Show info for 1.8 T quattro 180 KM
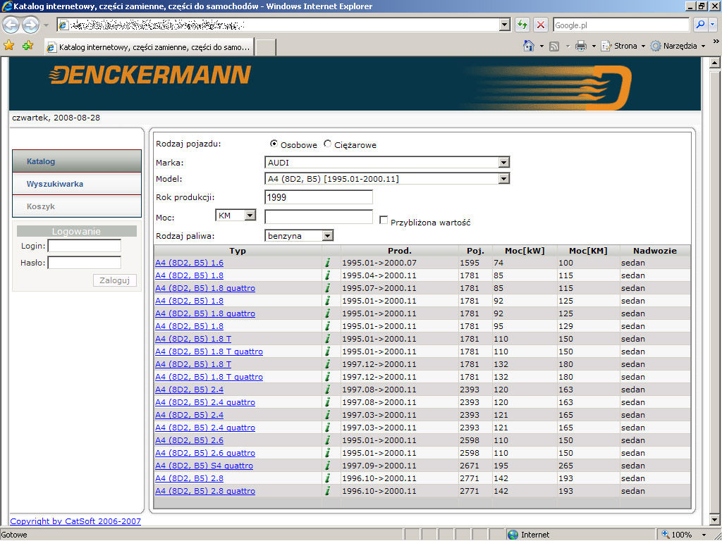Screen dimensions: 722x541 click(327, 377)
